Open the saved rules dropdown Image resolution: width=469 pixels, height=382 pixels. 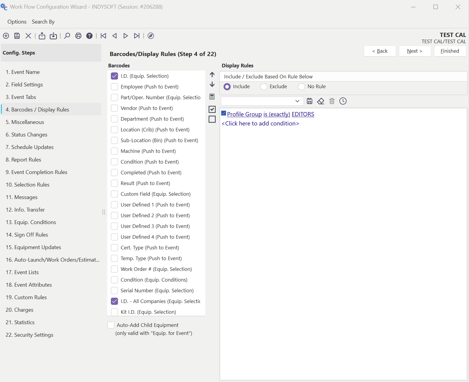pos(297,101)
